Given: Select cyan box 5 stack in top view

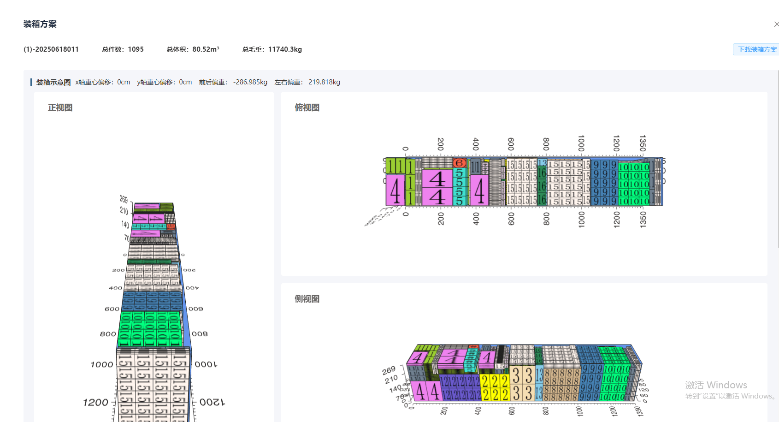Looking at the screenshot, I should click(x=459, y=187).
